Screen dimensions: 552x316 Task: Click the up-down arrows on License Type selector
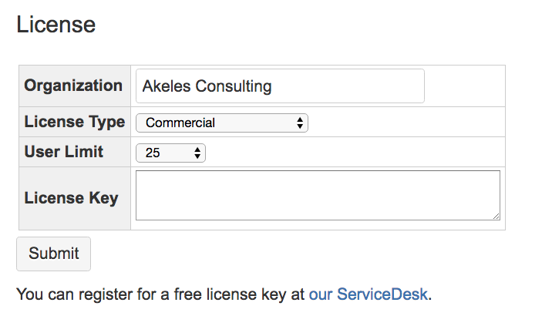(x=299, y=123)
